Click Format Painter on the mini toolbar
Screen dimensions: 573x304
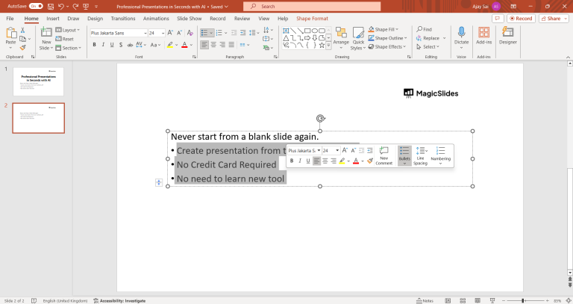(x=370, y=161)
